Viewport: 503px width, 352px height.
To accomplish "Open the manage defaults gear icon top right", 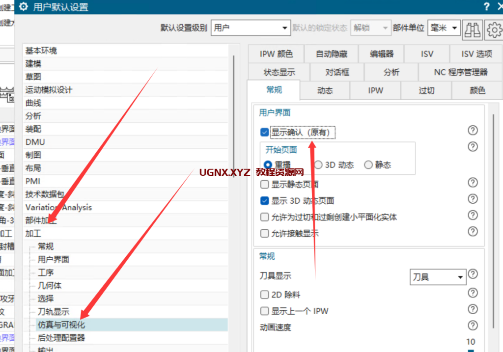I will (493, 29).
